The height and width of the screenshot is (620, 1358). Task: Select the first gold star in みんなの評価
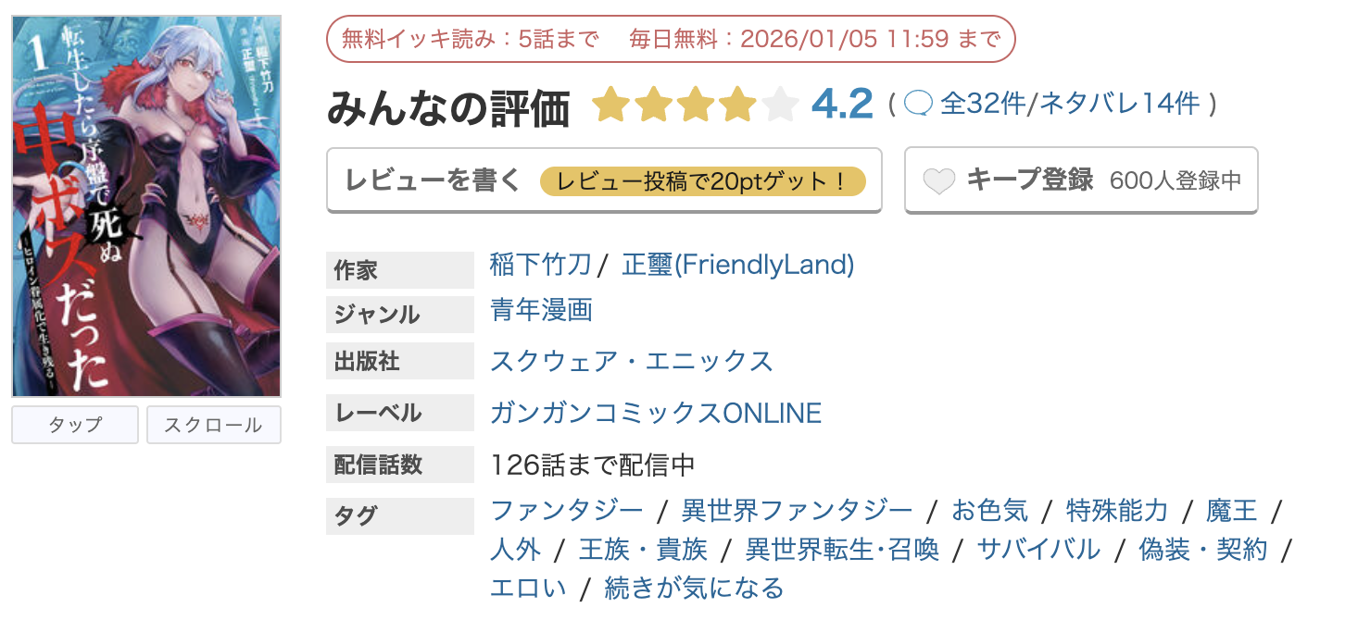coord(612,105)
